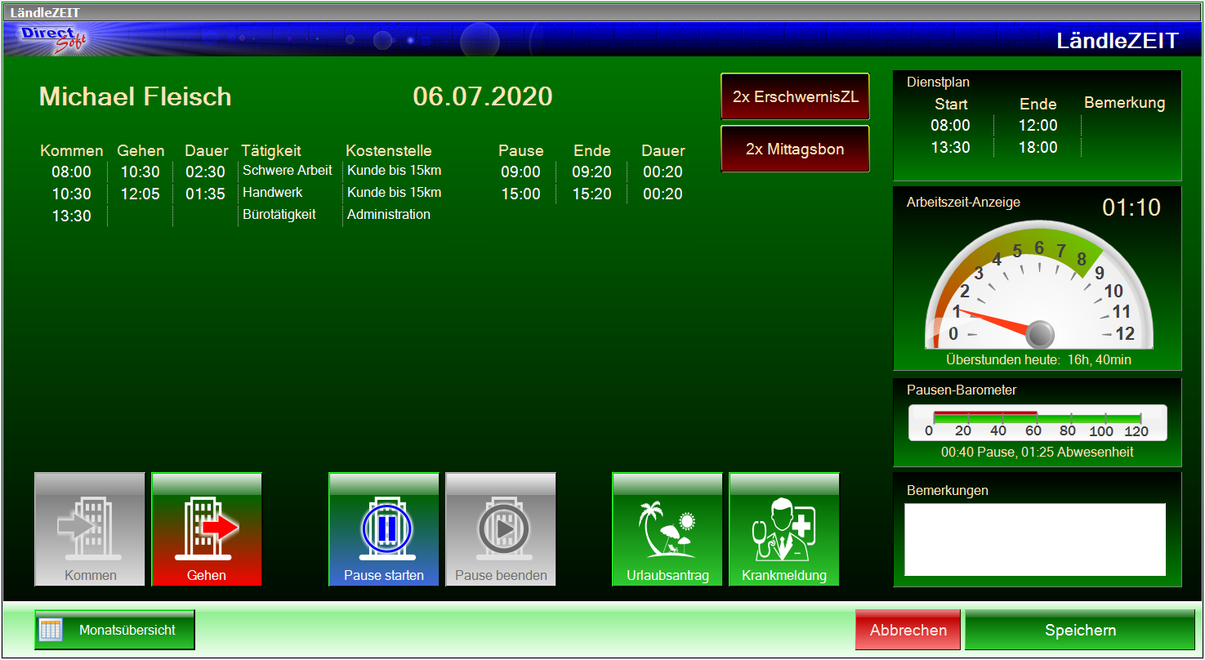Click the Tätigkeit column header
The height and width of the screenshot is (660, 1205).
271,151
